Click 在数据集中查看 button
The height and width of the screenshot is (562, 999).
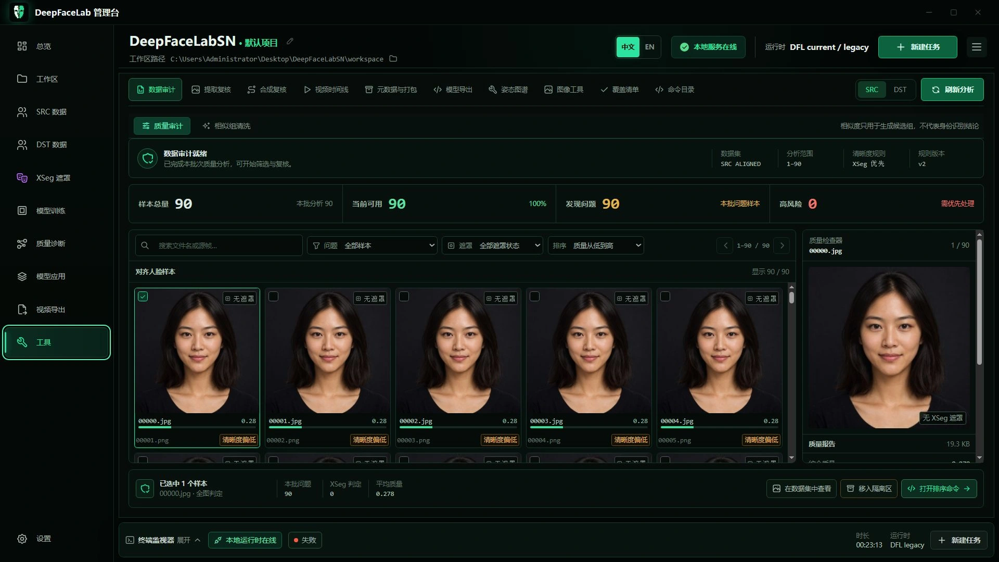point(801,489)
